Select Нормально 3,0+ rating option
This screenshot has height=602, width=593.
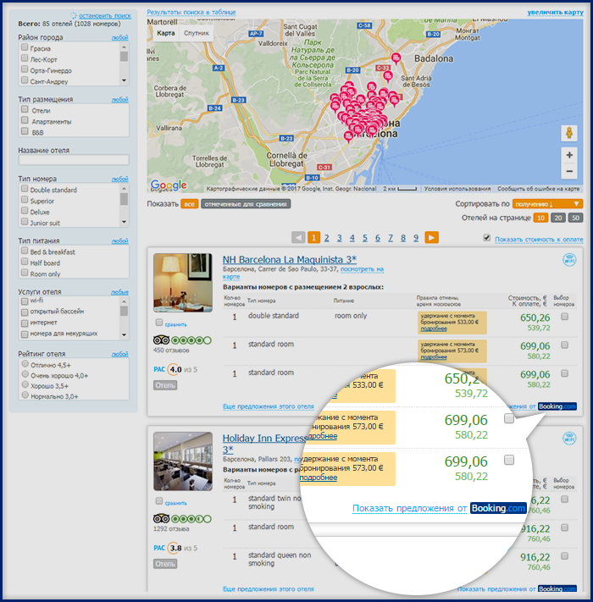[25, 395]
